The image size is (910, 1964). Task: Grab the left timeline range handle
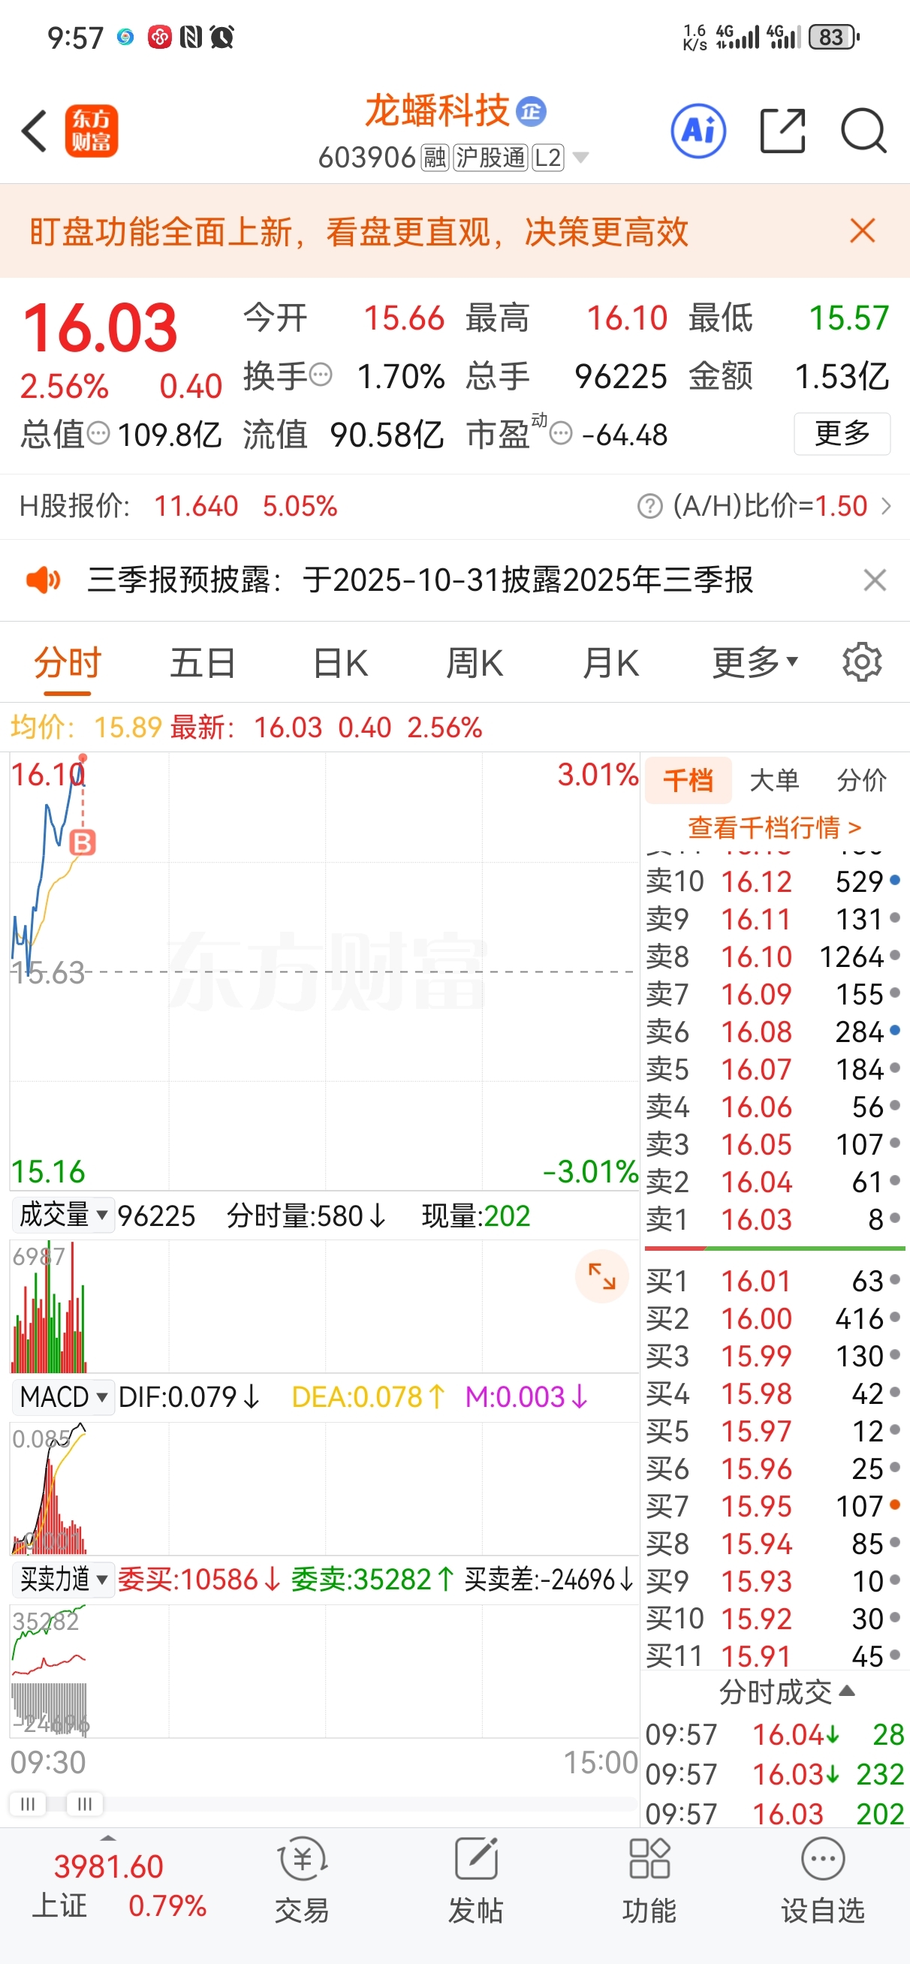click(x=28, y=1804)
